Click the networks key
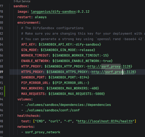The image size is (145, 137). click(x=25, y=127)
